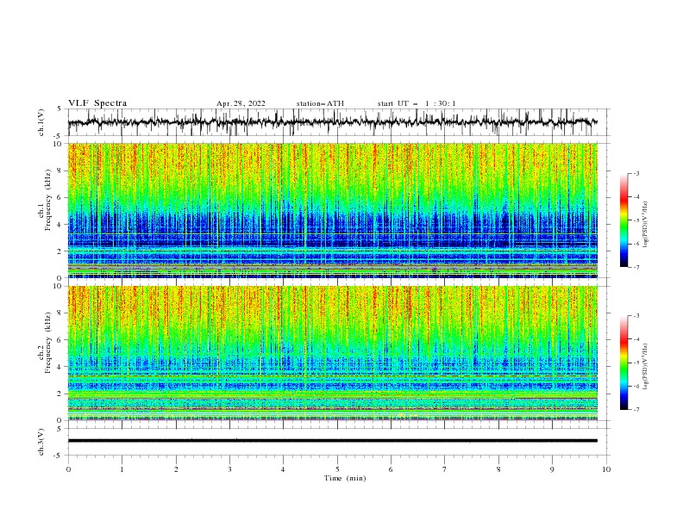683x527 pixels.
Task: Click the "ch.1(V)" waveform axis label
Action: [41, 122]
